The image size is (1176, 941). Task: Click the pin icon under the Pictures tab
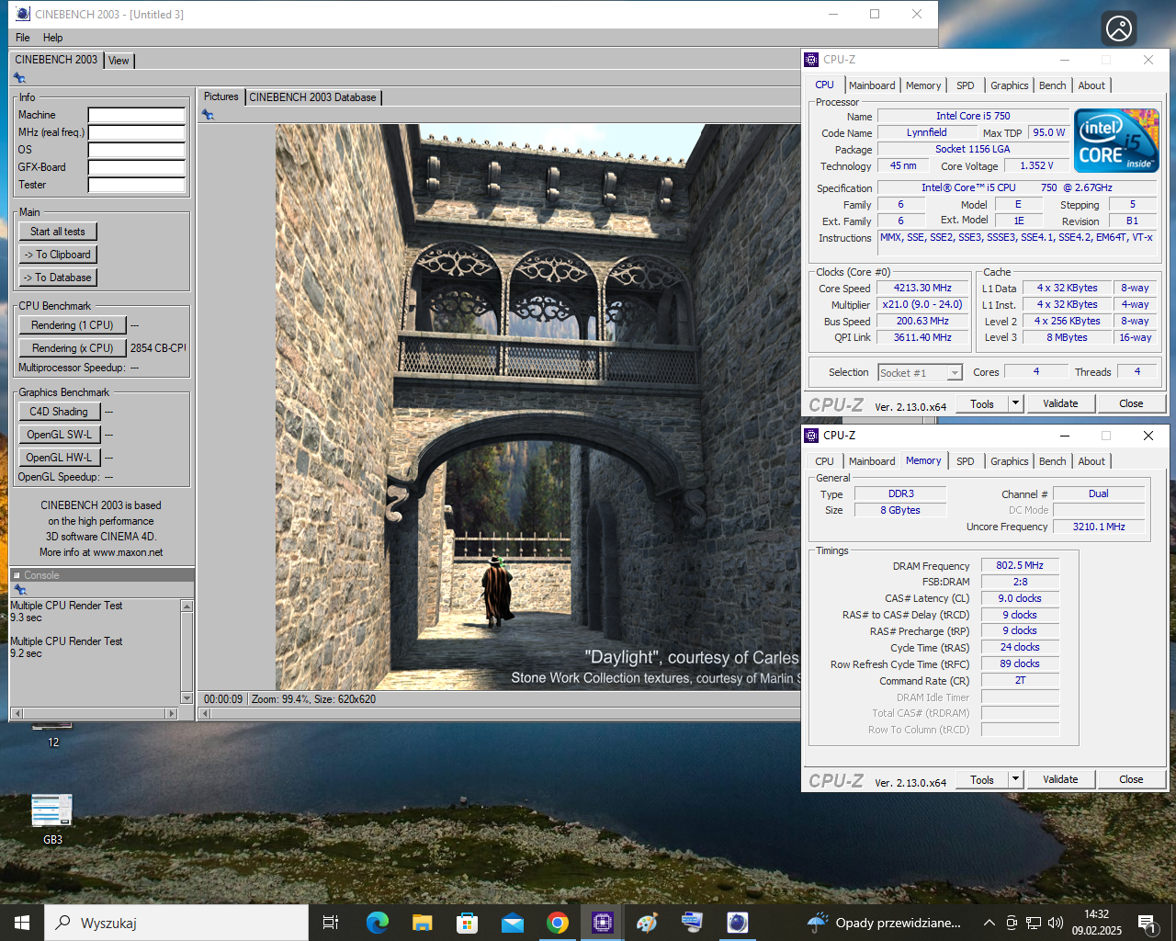point(208,115)
